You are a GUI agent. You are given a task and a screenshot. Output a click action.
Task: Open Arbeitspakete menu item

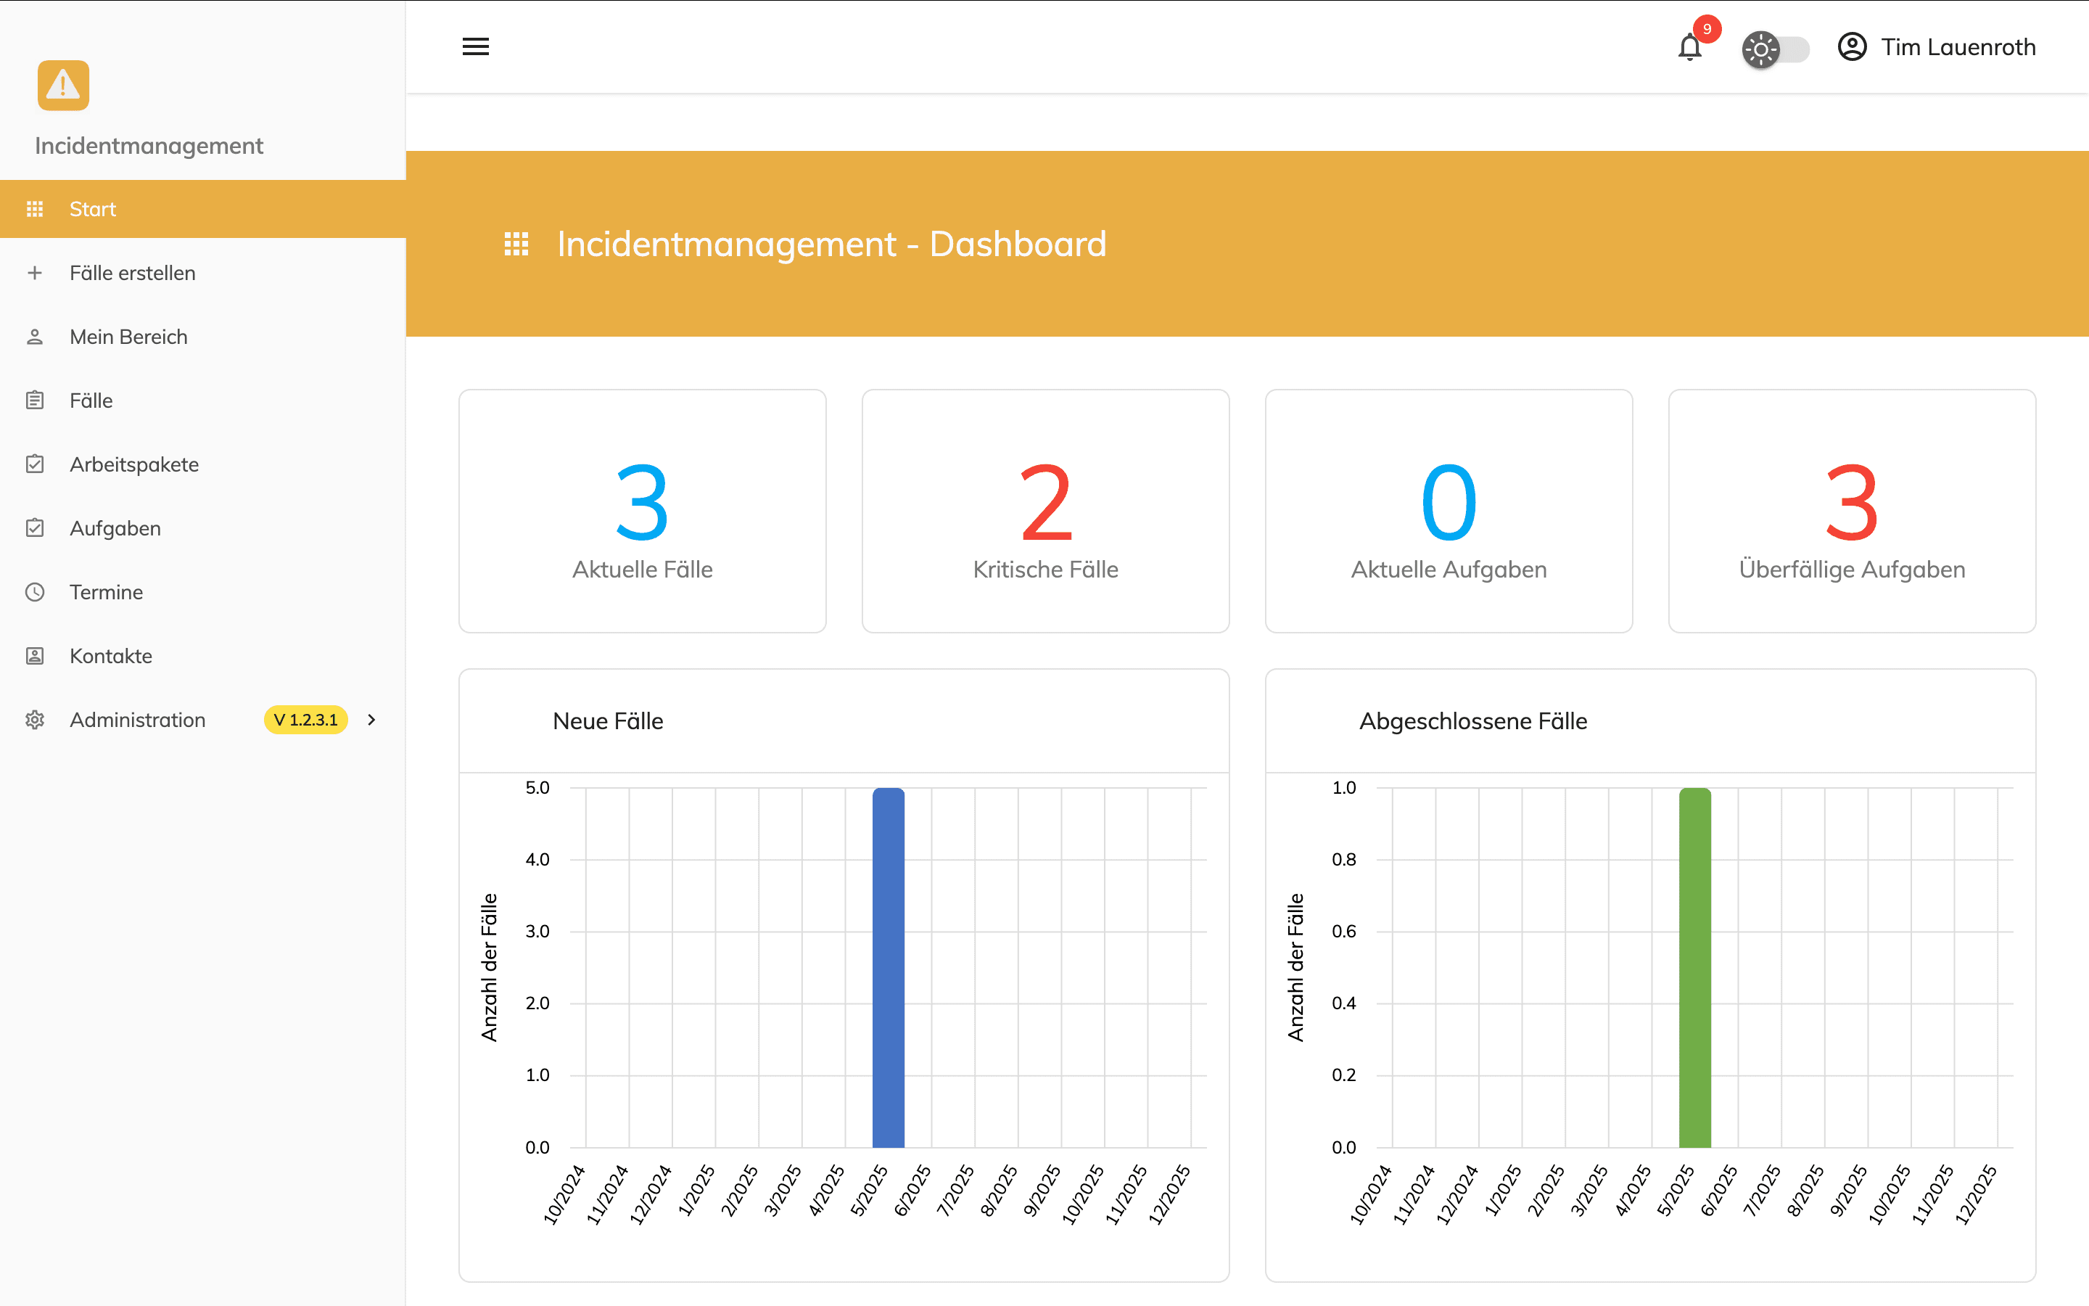(x=203, y=464)
